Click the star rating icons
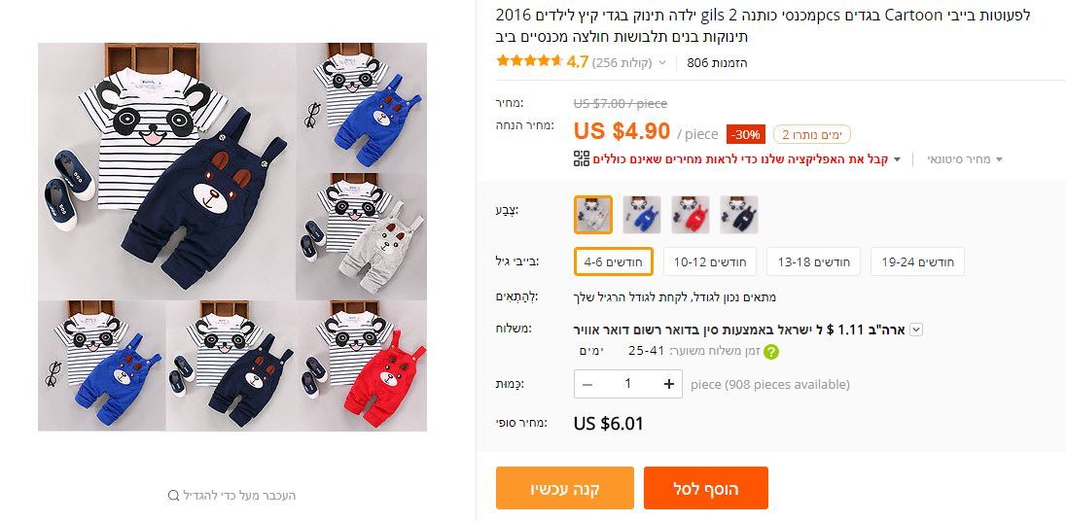 (528, 61)
